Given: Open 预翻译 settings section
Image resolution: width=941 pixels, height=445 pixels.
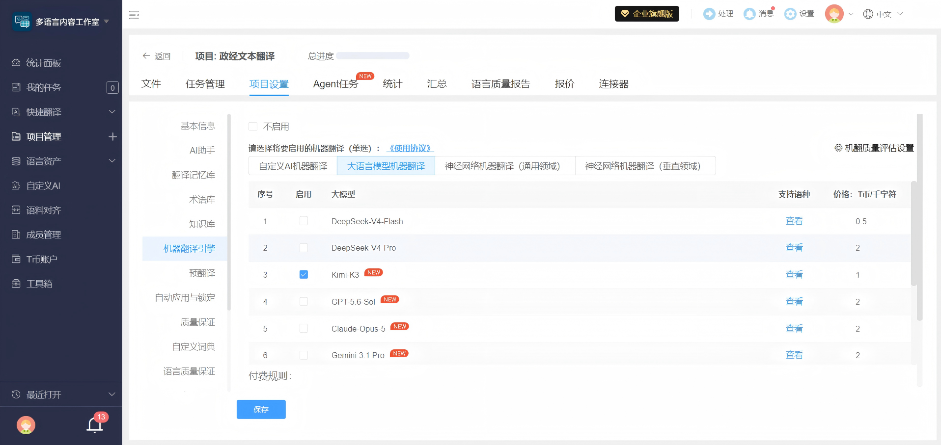Looking at the screenshot, I should coord(202,273).
